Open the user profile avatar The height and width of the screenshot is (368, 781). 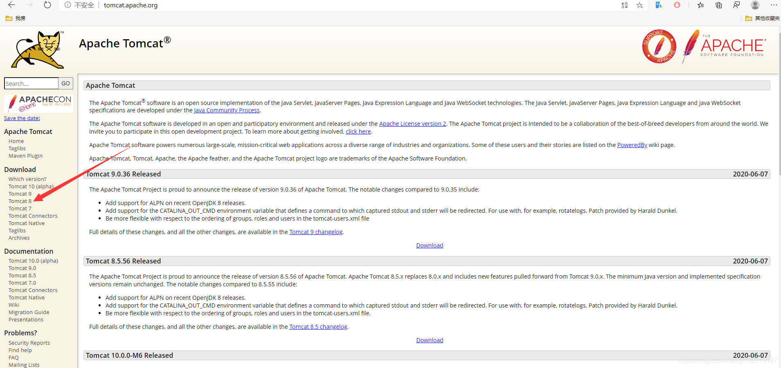pos(755,5)
